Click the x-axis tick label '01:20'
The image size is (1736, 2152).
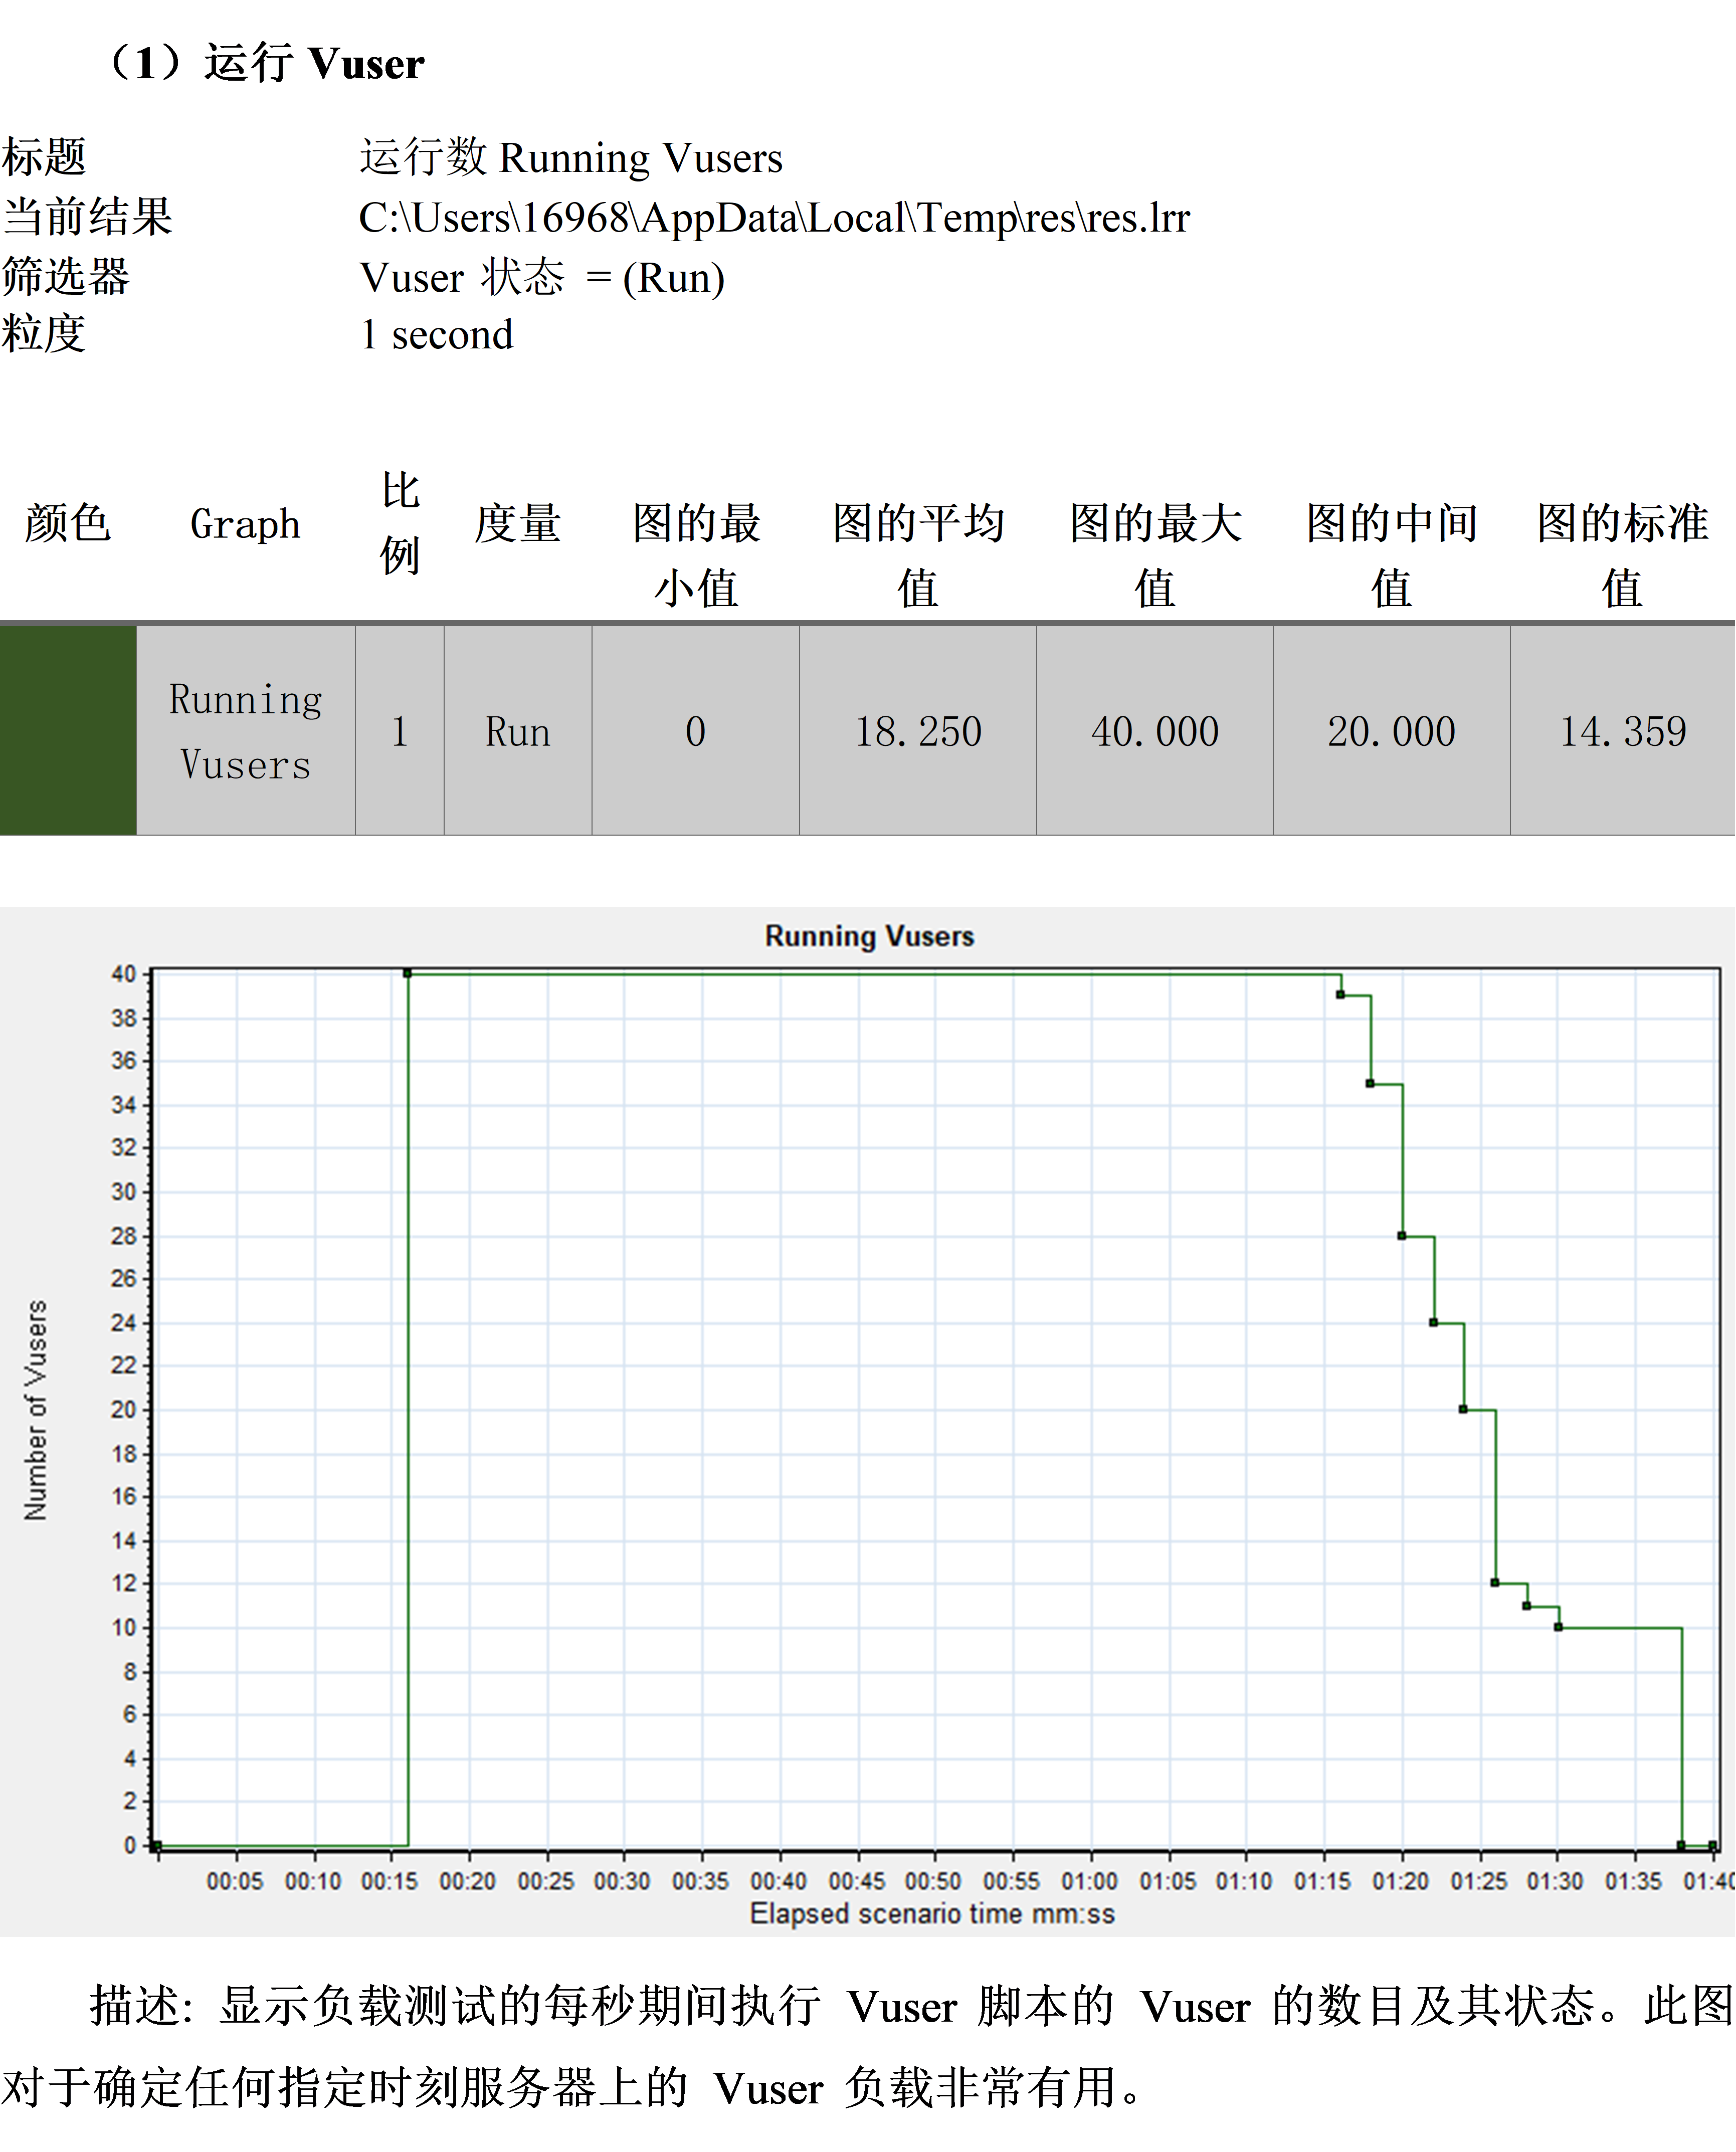coord(1401,1881)
